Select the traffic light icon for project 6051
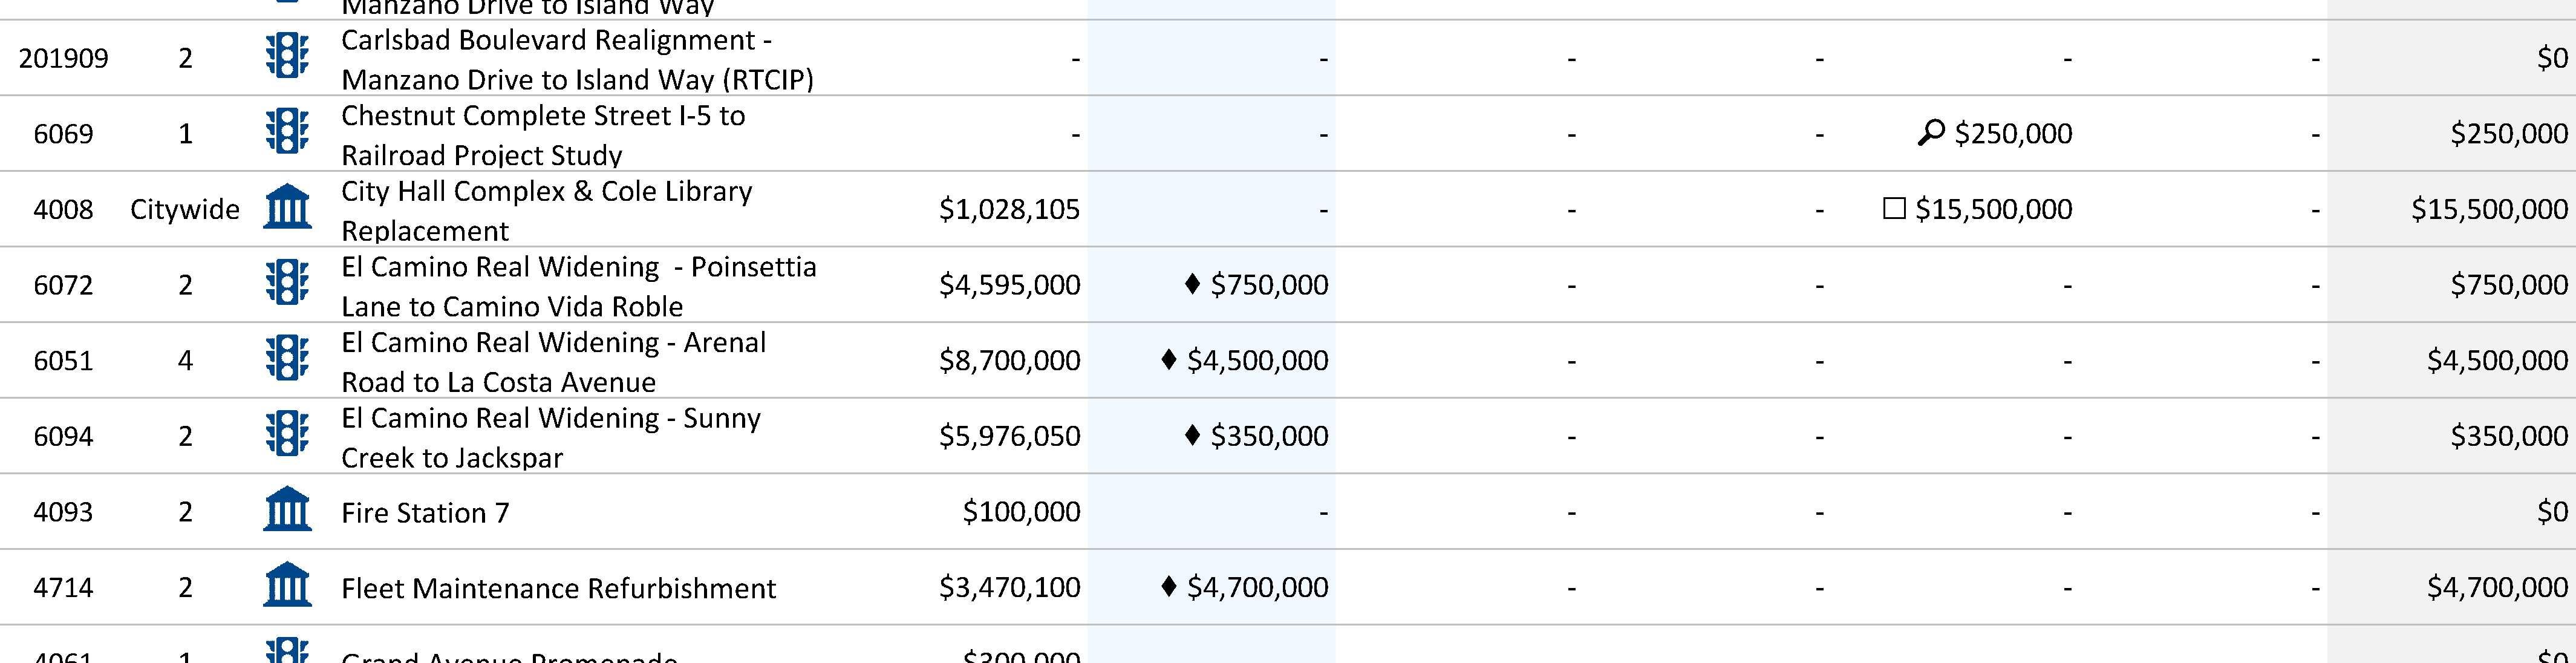 tap(287, 358)
